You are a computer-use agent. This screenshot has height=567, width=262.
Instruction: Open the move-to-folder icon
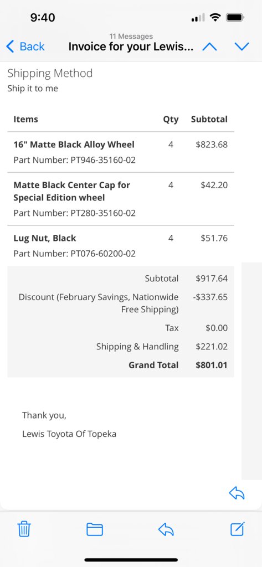coord(95,530)
